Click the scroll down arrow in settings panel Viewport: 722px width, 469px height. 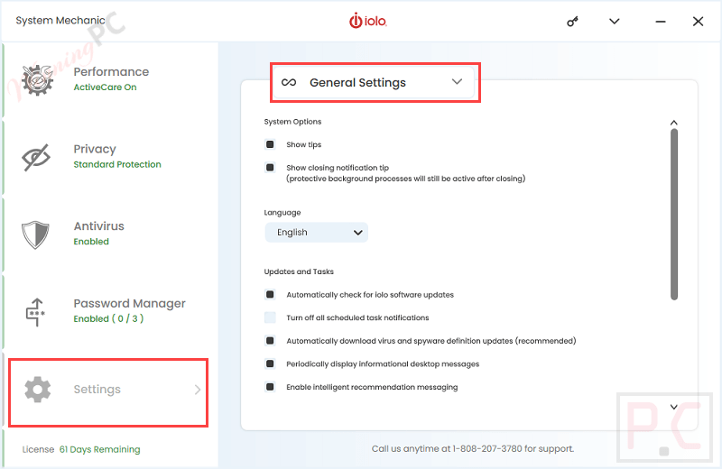673,407
